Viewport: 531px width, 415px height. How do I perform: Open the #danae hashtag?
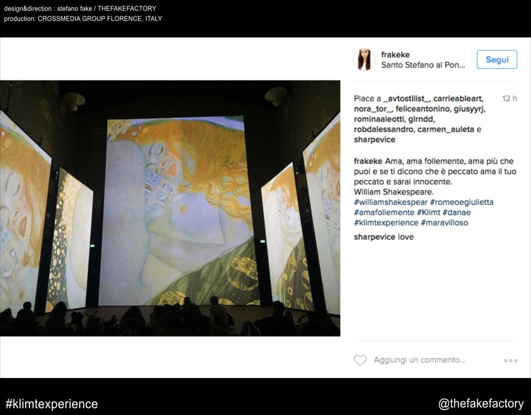[x=456, y=213]
